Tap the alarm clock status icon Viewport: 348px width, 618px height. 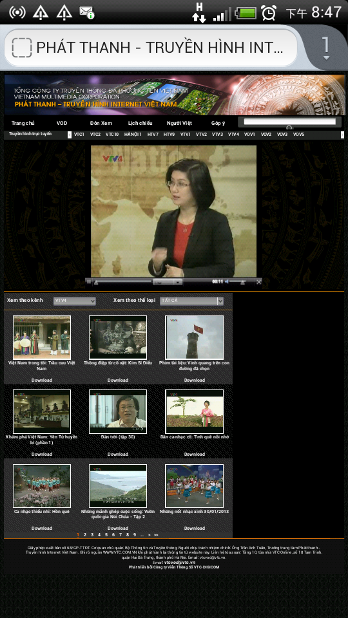tap(269, 13)
